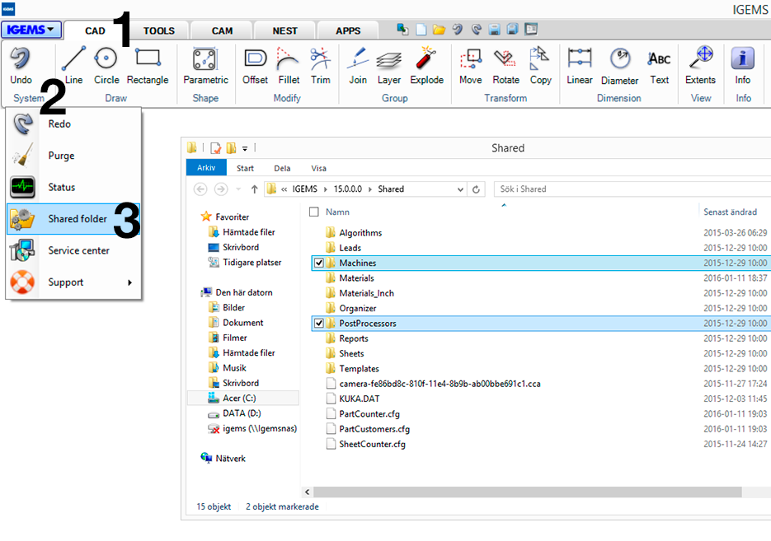Screen dimensions: 771x541
Task: Select the Materials_Inch folder
Action: point(366,293)
